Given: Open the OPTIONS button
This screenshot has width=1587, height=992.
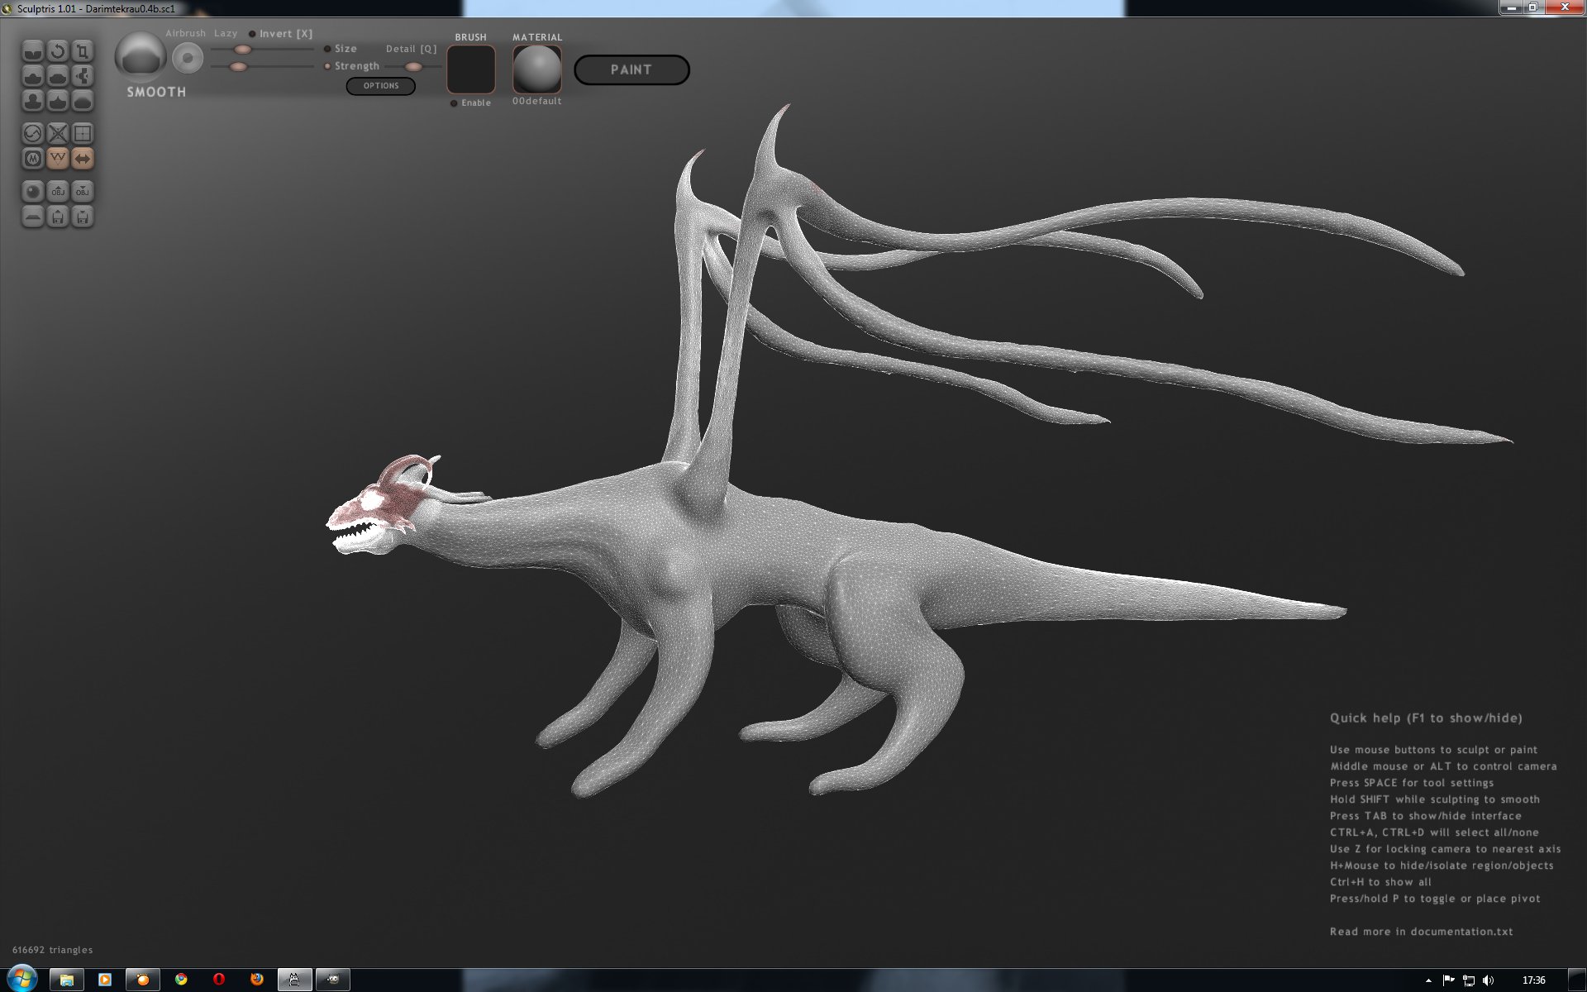Looking at the screenshot, I should (380, 86).
